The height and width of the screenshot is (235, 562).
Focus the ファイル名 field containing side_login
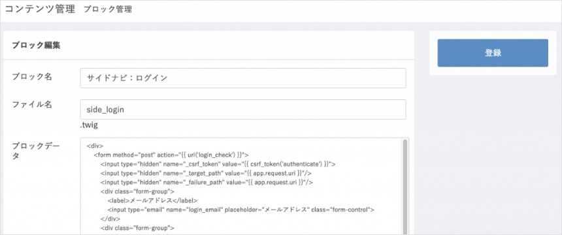pos(243,110)
